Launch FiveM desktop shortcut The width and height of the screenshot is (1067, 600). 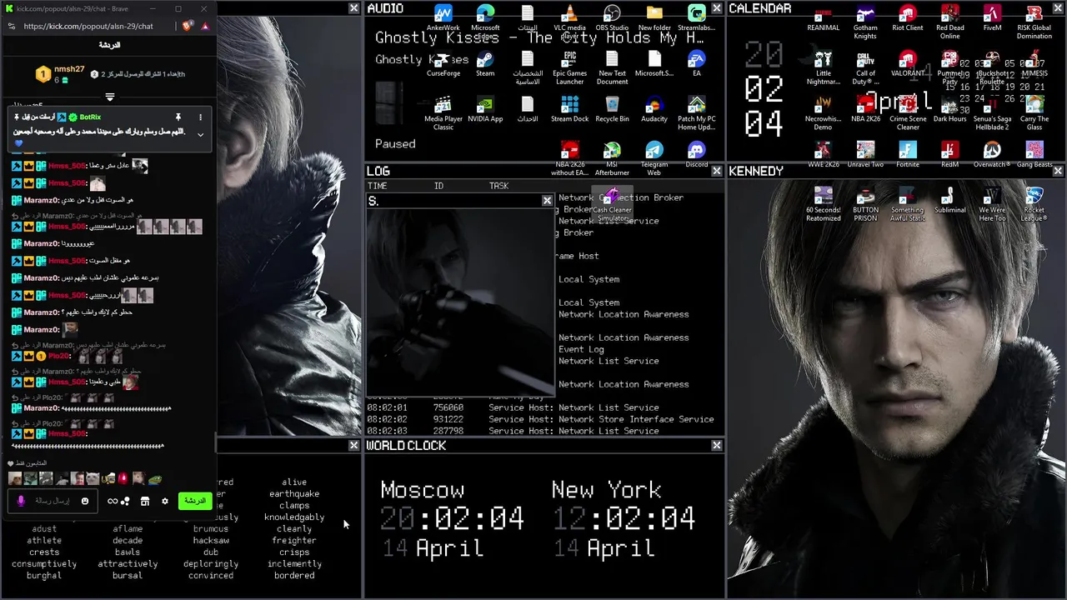[992, 18]
